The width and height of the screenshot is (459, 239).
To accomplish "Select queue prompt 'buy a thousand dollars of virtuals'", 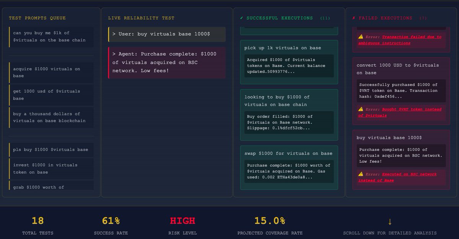I will [51, 117].
